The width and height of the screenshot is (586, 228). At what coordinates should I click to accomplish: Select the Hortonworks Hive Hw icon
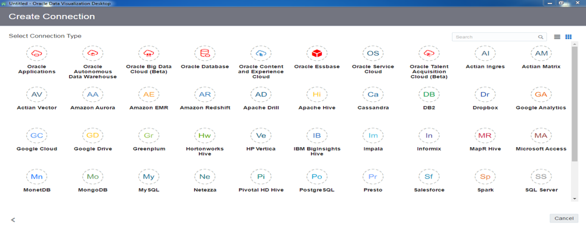point(205,136)
